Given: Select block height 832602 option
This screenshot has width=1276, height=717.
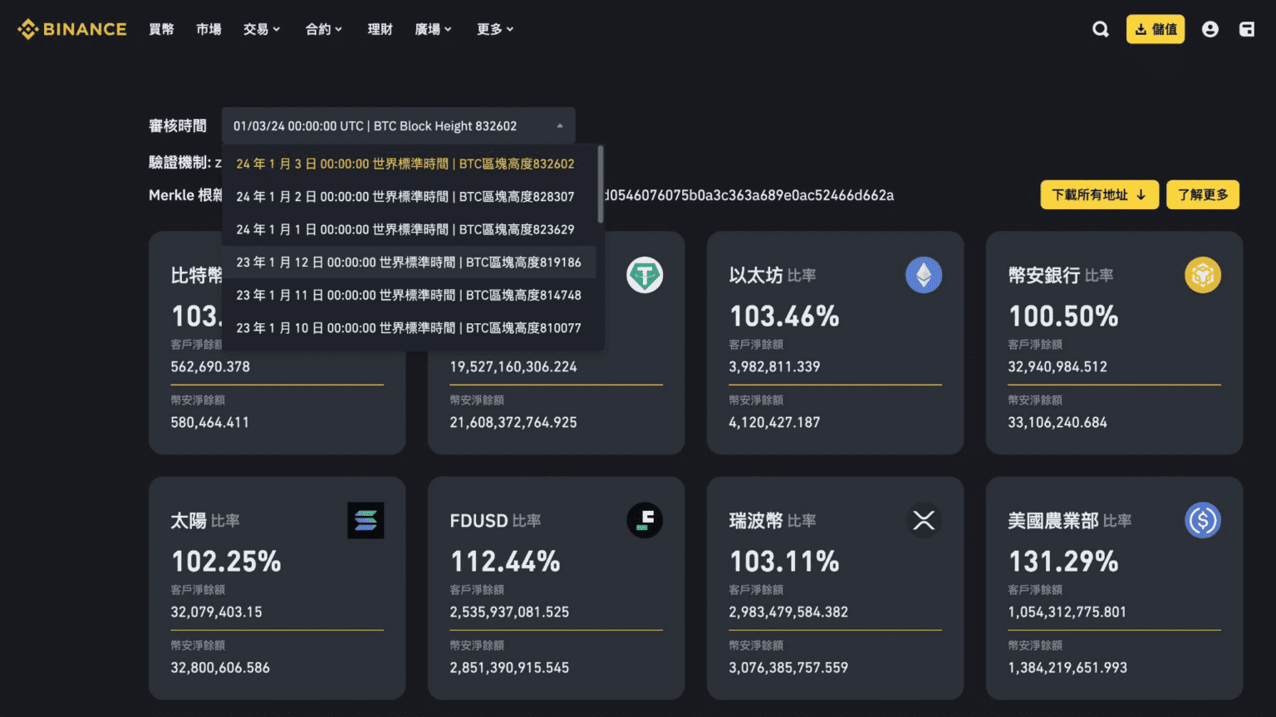Looking at the screenshot, I should pyautogui.click(x=410, y=164).
